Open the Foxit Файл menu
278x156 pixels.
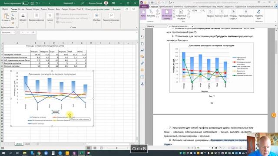tap(144, 6)
